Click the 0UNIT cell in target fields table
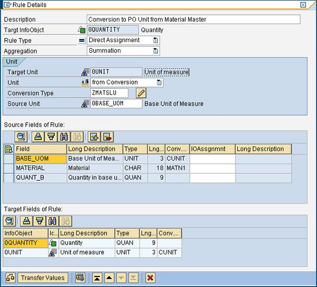 25,253
